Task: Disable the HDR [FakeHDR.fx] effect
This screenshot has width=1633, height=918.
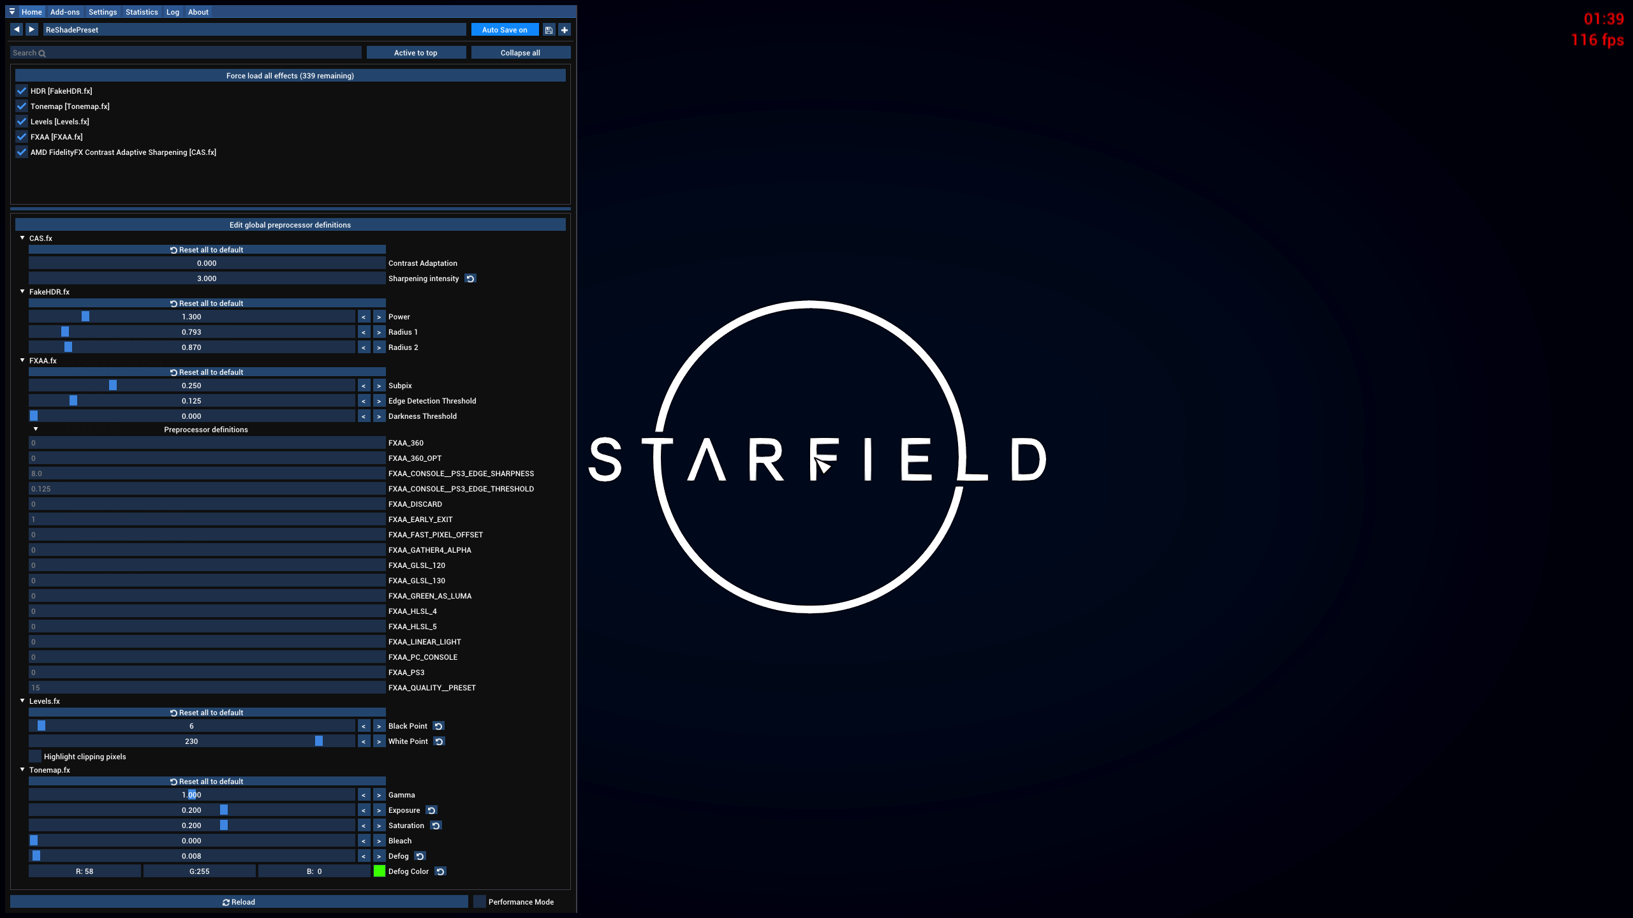Action: coord(21,91)
